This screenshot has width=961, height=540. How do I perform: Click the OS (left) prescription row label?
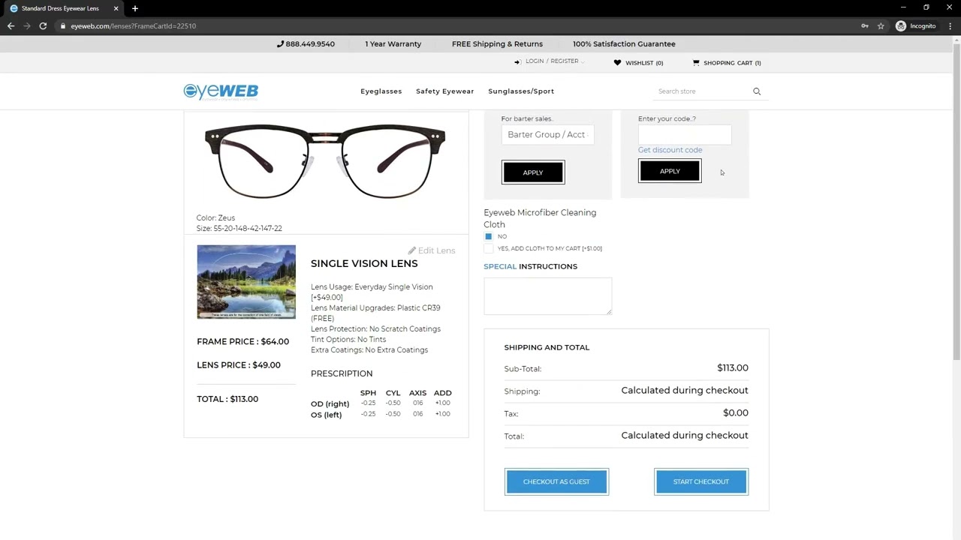coord(326,415)
